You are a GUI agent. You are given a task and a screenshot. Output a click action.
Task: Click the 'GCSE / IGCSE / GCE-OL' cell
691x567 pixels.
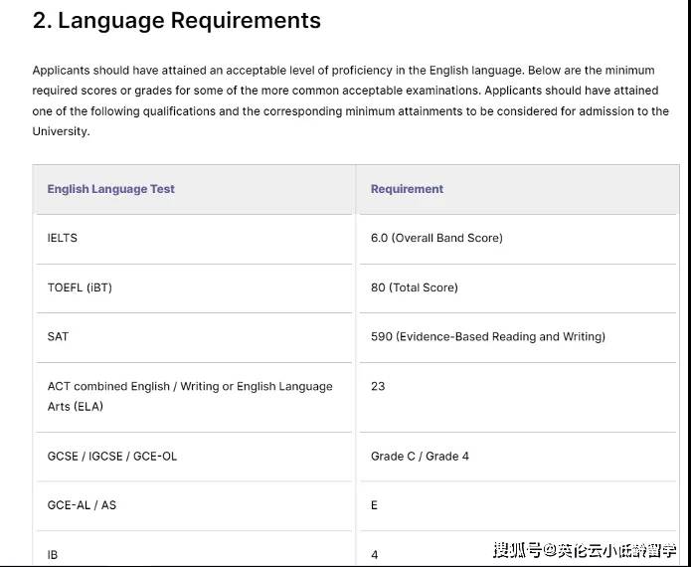point(194,457)
